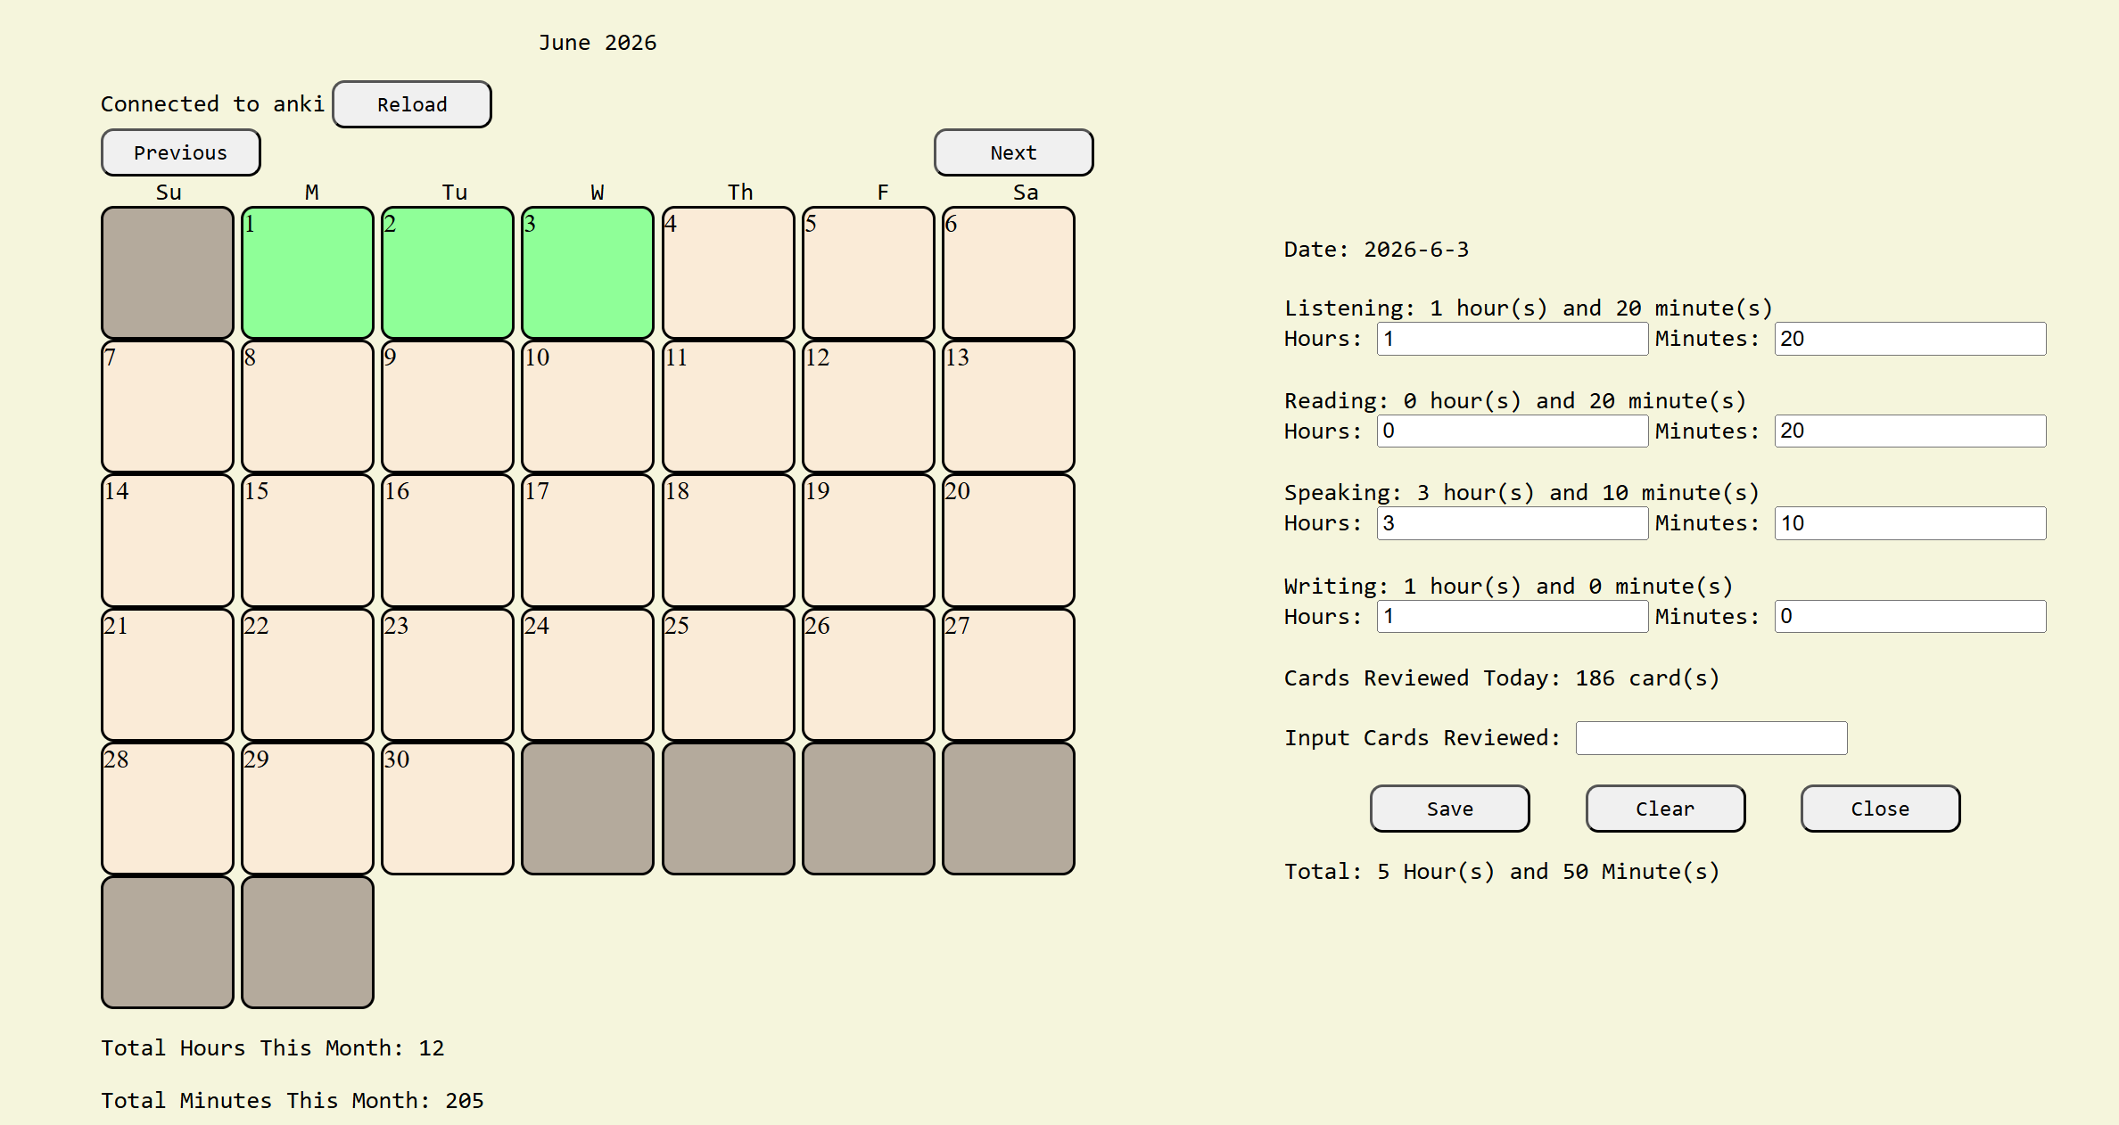2119x1125 pixels.
Task: Select calendar day 14
Action: click(x=168, y=540)
